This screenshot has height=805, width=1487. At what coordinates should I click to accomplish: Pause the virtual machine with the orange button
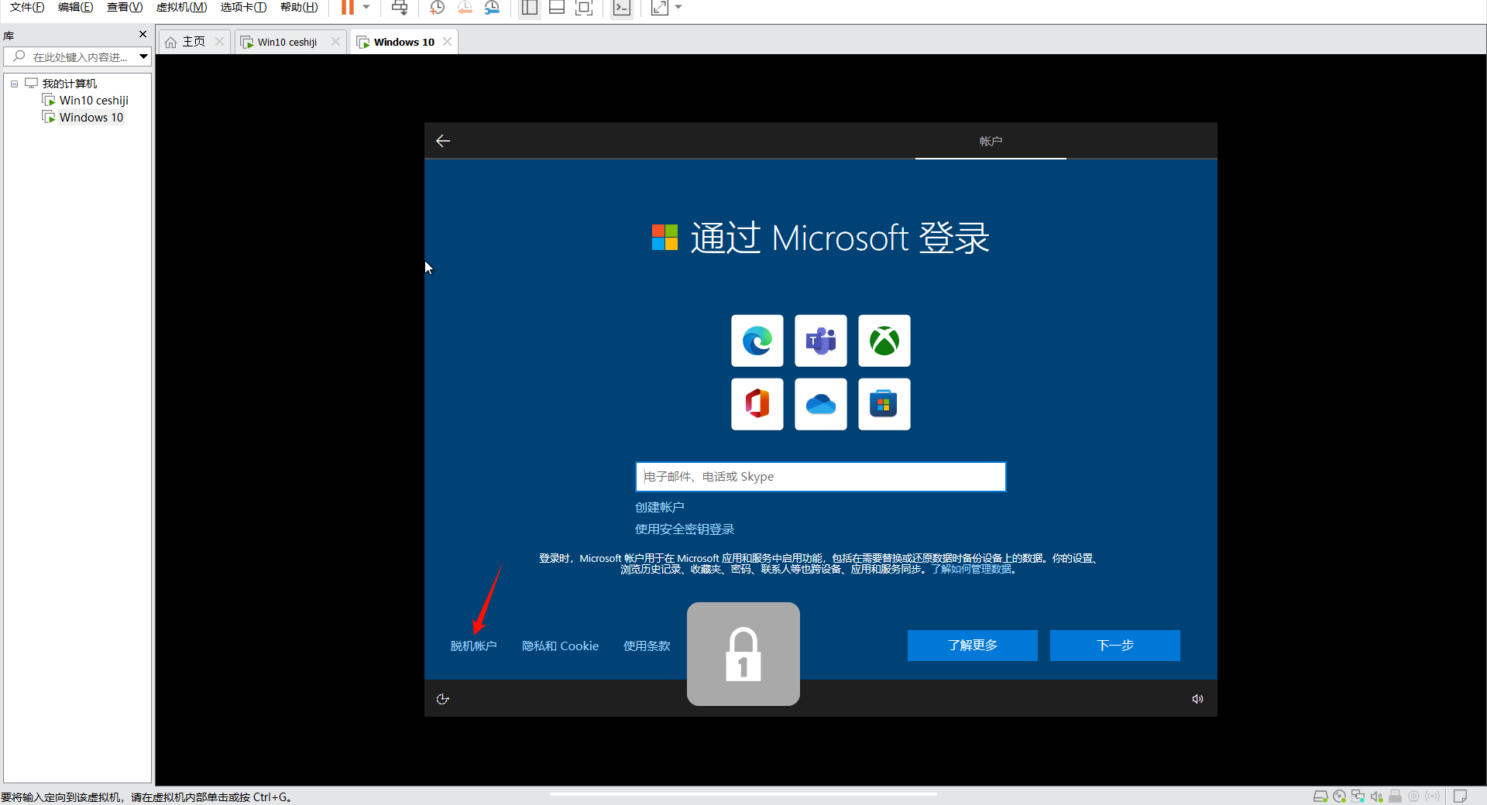pyautogui.click(x=348, y=8)
